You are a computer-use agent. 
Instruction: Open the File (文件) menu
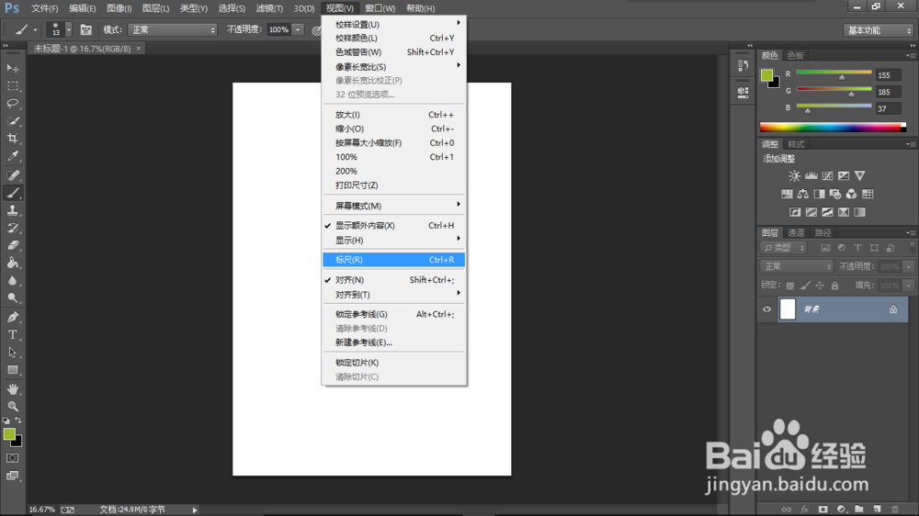point(44,8)
